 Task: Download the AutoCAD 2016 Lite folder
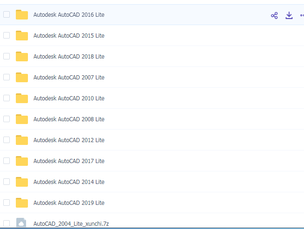[x=289, y=15]
